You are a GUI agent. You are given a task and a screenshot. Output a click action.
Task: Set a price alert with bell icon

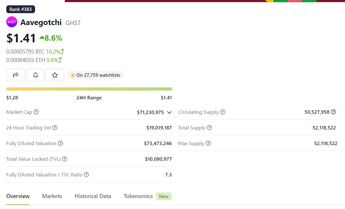tap(35, 75)
